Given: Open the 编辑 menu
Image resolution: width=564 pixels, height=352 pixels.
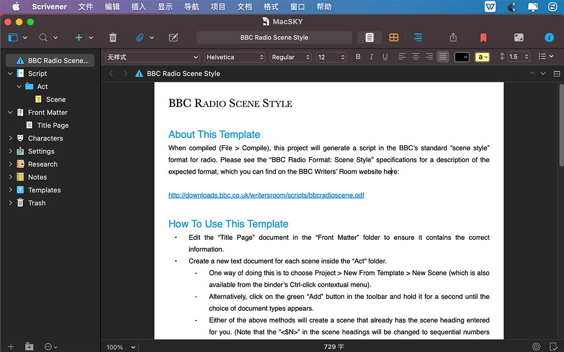Looking at the screenshot, I should tap(112, 7).
